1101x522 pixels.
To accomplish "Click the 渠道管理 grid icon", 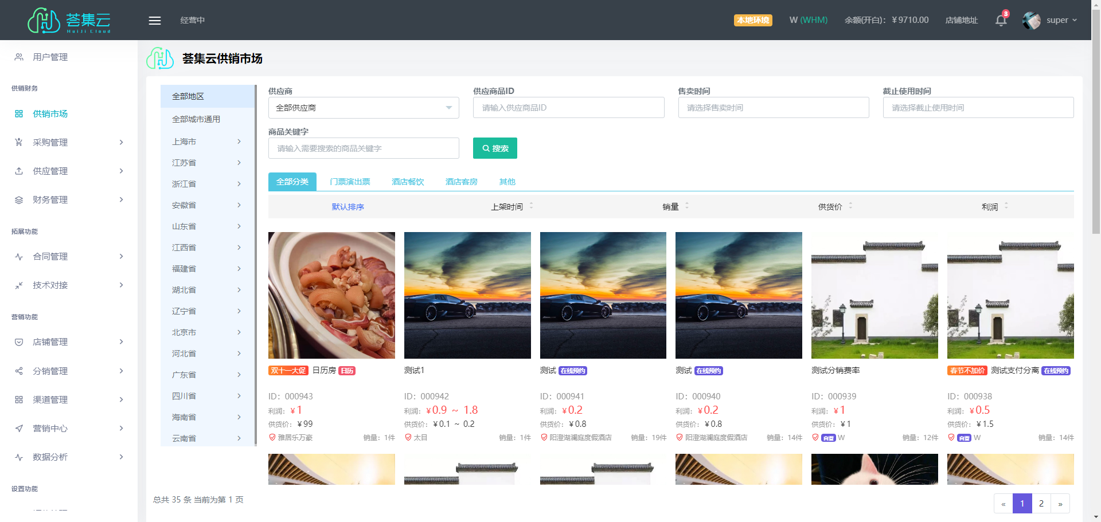I will (19, 400).
